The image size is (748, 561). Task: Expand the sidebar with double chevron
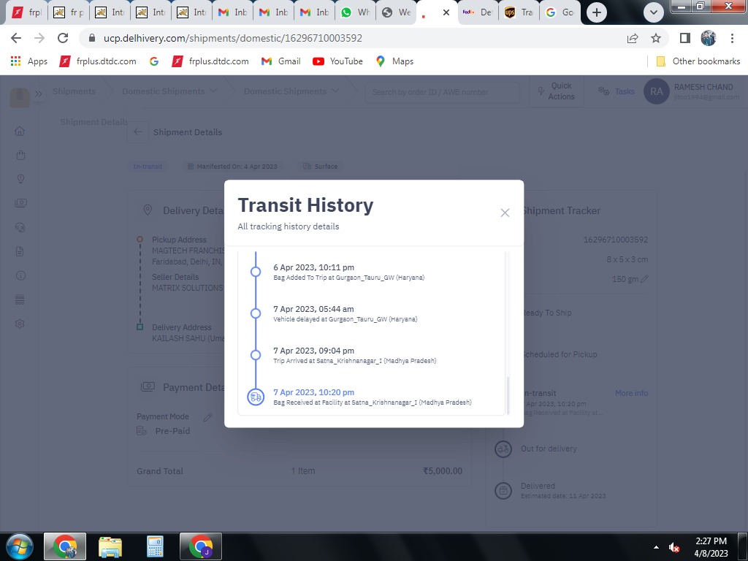(39, 93)
